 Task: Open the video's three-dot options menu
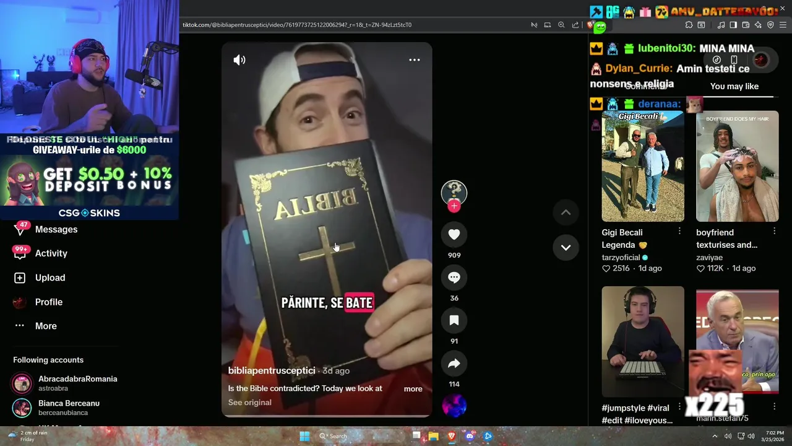(x=415, y=60)
